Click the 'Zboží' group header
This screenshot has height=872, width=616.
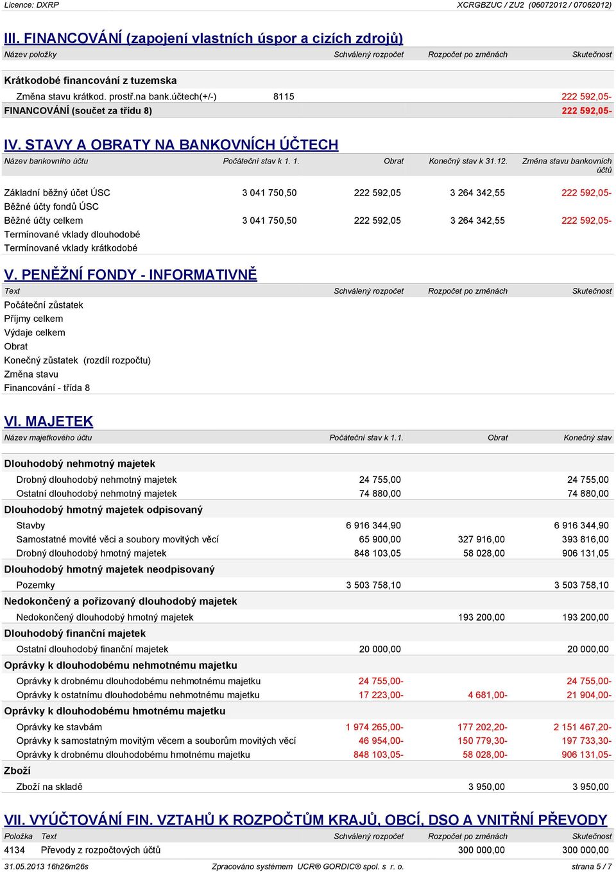click(17, 771)
